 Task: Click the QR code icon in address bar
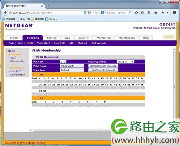point(89,13)
